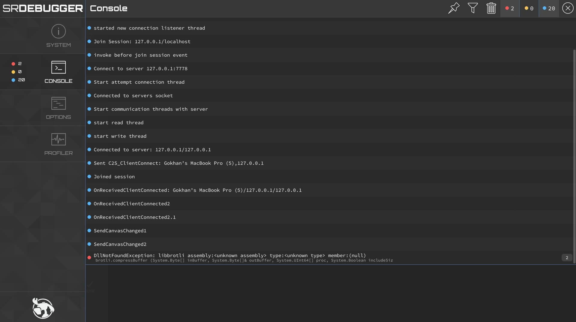Select the DllNotFoundException error entry
This screenshot has height=322, width=576.
point(229,258)
